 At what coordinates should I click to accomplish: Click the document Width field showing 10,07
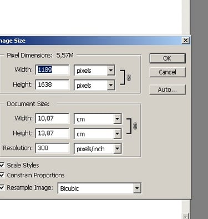click(x=52, y=118)
